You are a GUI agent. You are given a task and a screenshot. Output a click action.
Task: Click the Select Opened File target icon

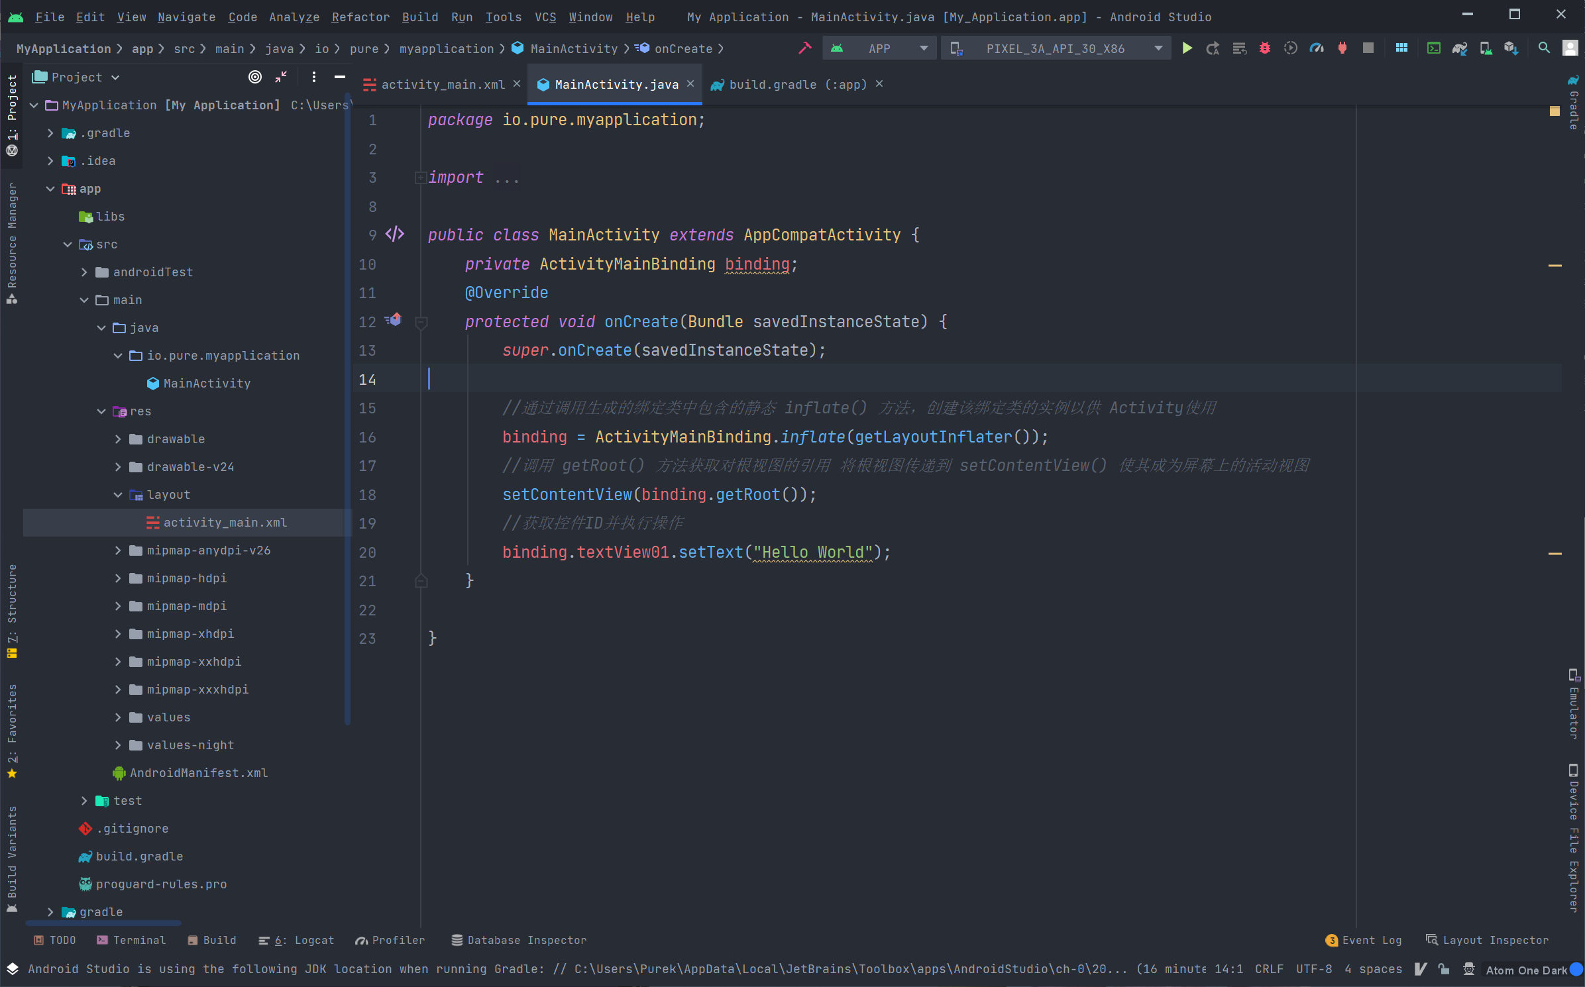pyautogui.click(x=255, y=78)
